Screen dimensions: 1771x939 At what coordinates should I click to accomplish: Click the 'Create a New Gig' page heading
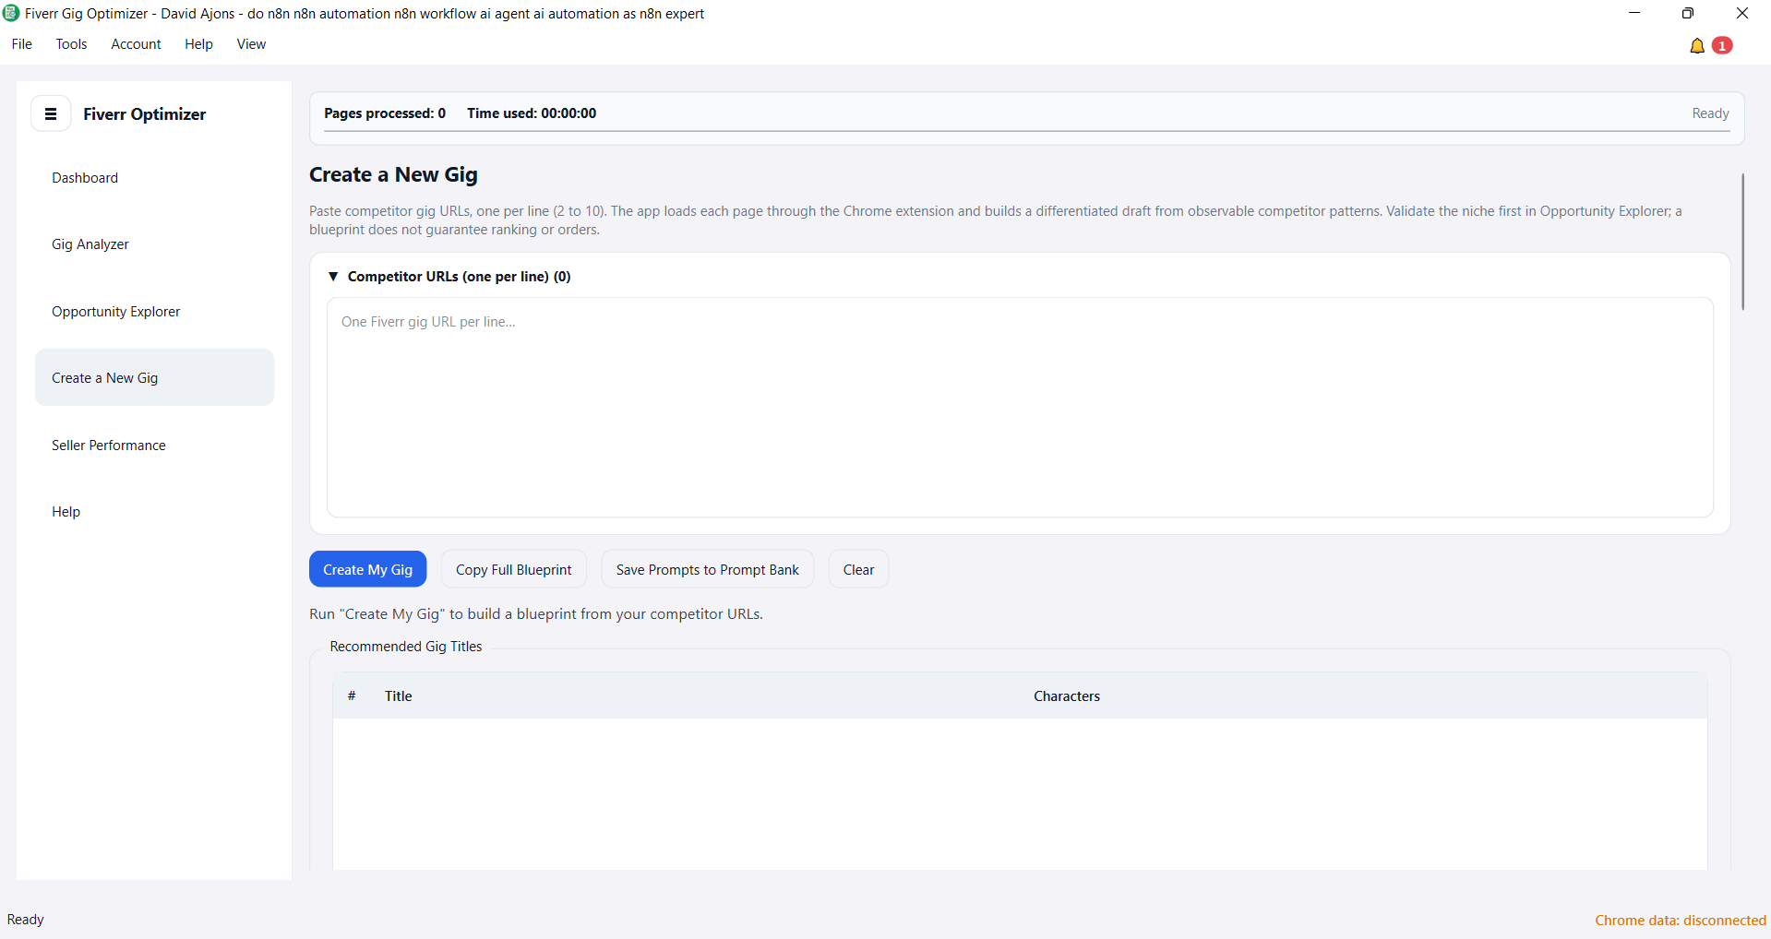[x=393, y=175]
